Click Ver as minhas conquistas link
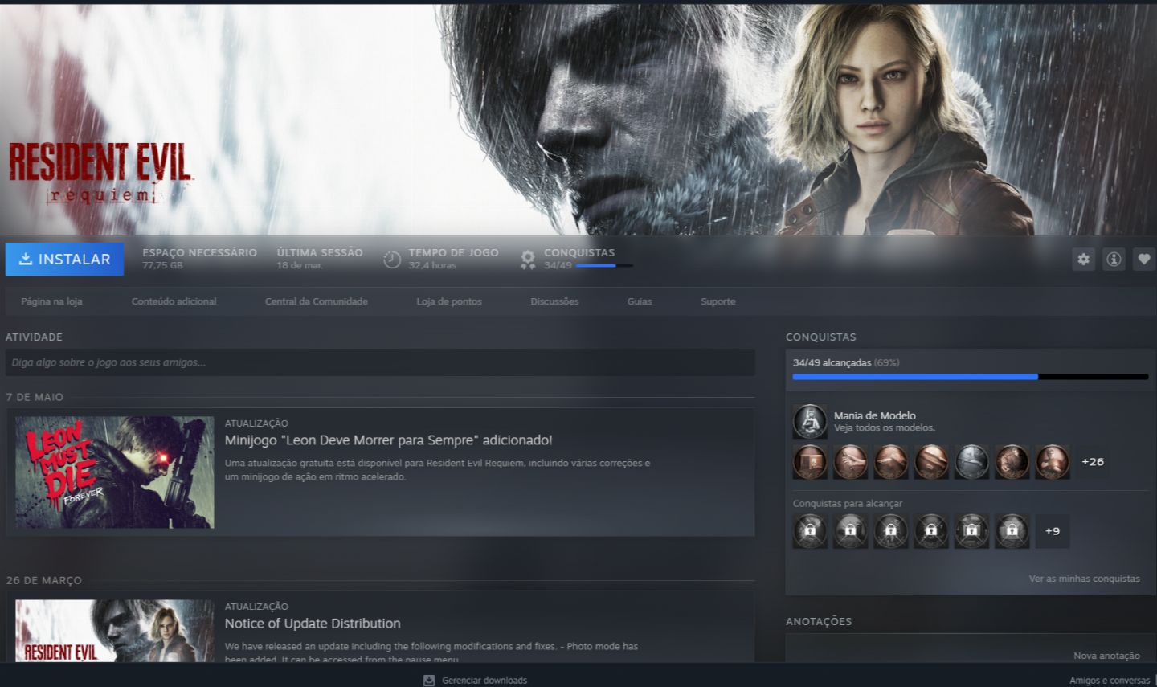The height and width of the screenshot is (687, 1157). click(x=1085, y=579)
